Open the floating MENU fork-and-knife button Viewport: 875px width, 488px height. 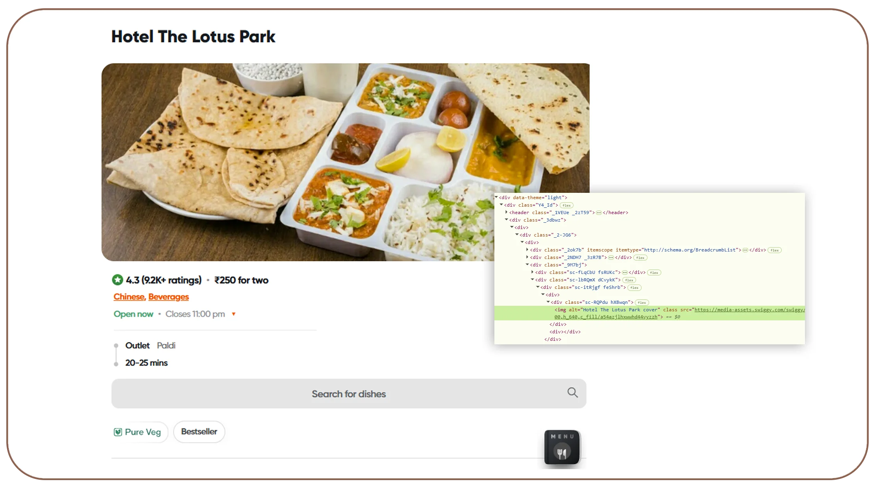[x=562, y=447]
